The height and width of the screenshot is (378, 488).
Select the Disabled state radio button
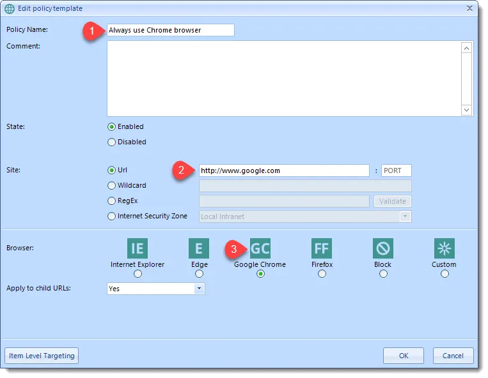coord(112,142)
